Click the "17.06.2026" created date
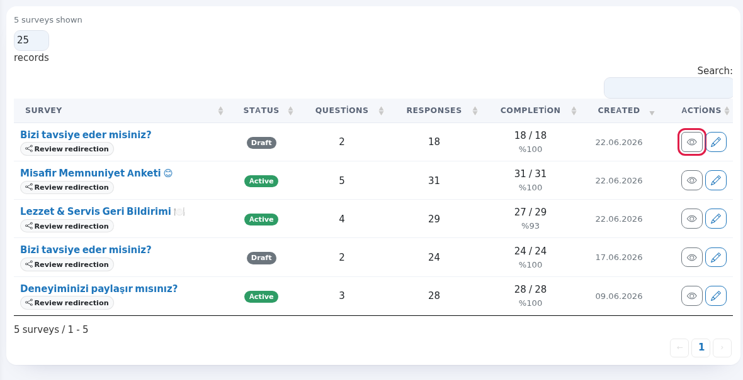The height and width of the screenshot is (380, 743). [619, 258]
